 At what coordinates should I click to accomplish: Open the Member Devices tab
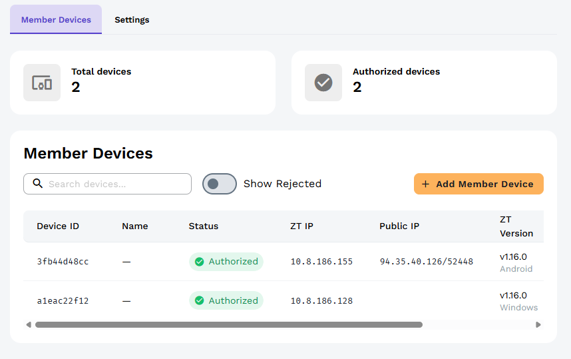click(x=56, y=20)
